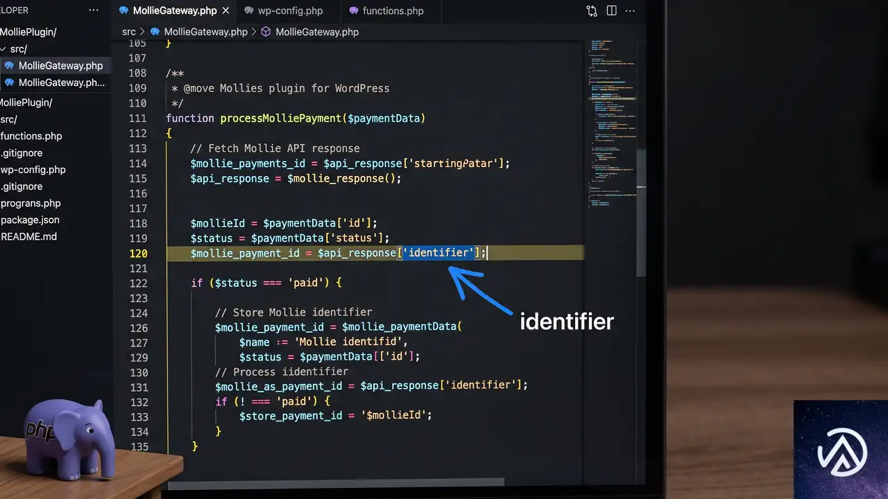Viewport: 888px width, 499px height.
Task: Open the highlighted MollieGateway.php file in explorer
Action: point(55,66)
